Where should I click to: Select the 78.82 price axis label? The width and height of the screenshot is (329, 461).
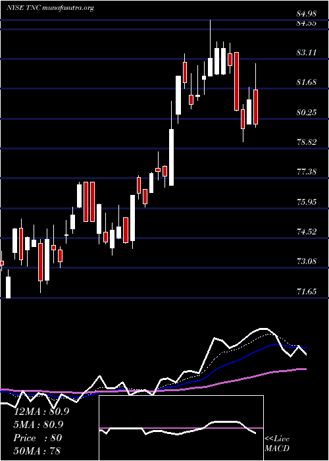307,142
